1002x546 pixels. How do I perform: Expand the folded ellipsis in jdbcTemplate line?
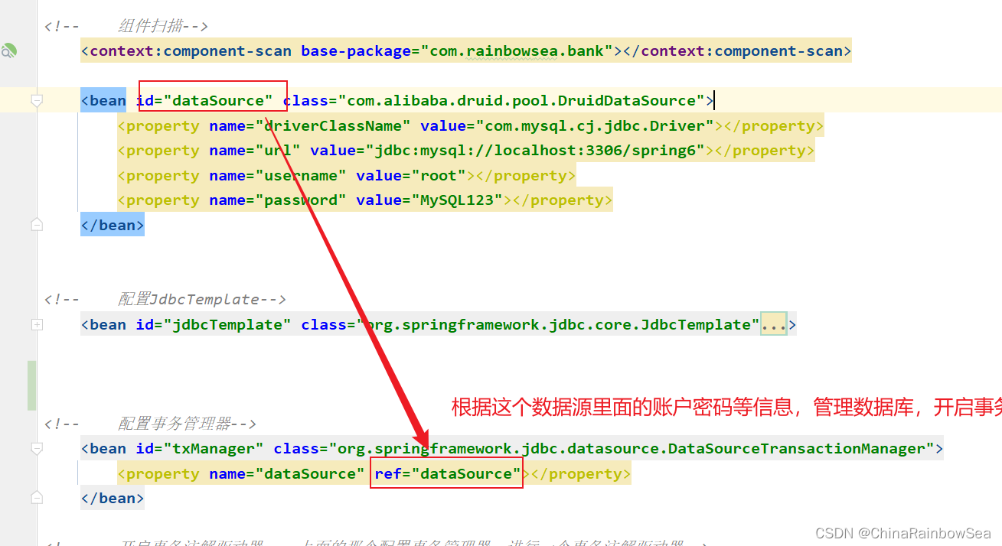pos(774,324)
